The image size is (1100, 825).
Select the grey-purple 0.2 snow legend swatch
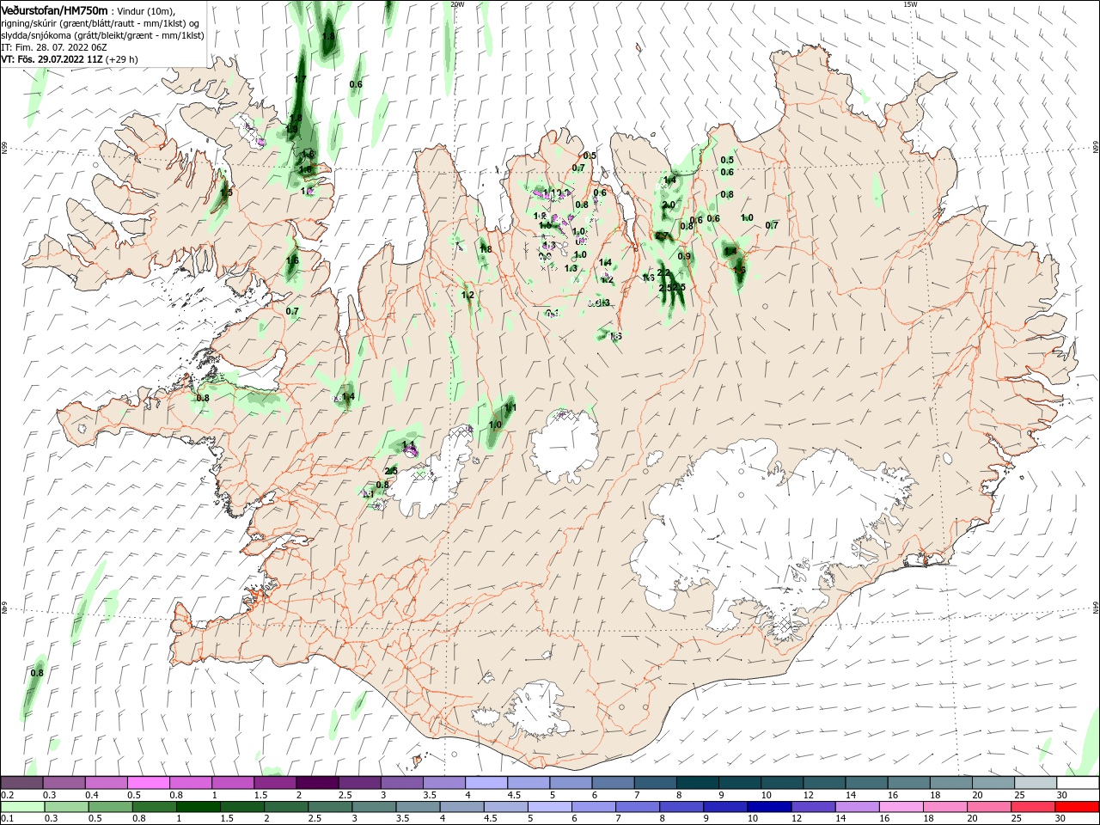pyautogui.click(x=21, y=783)
